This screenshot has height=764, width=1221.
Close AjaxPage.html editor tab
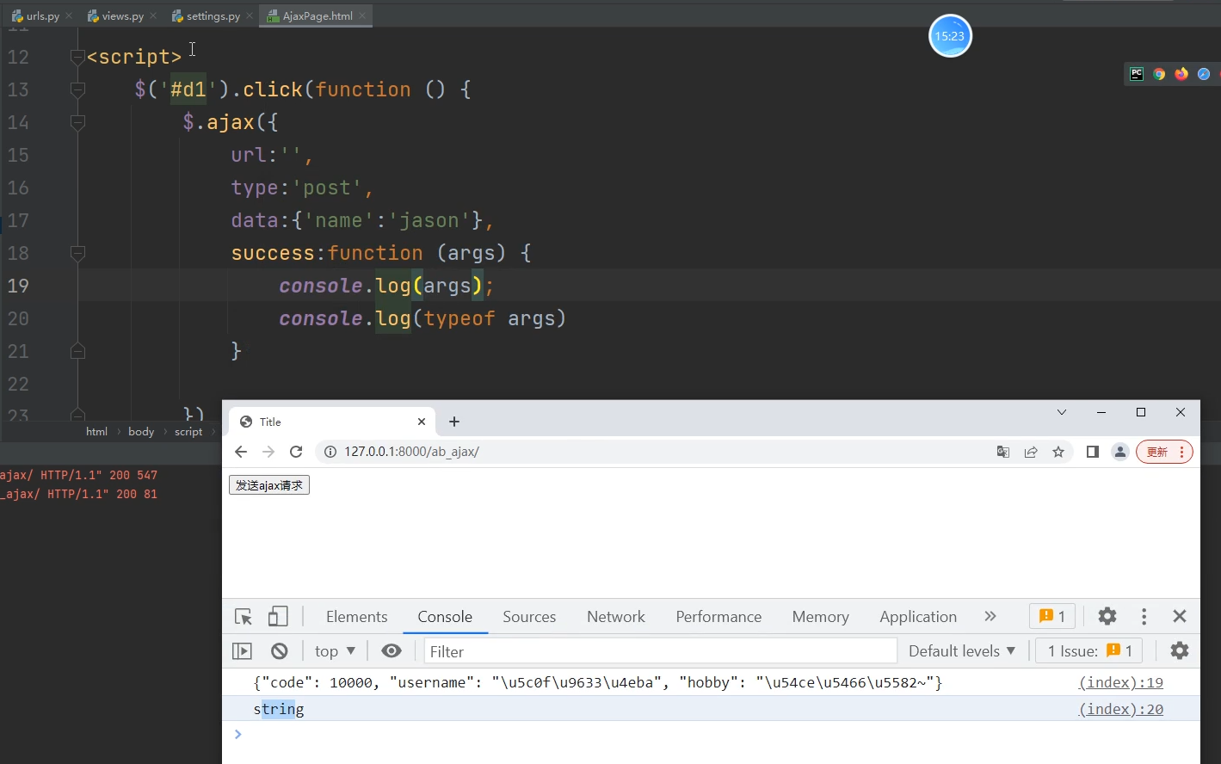tap(363, 15)
